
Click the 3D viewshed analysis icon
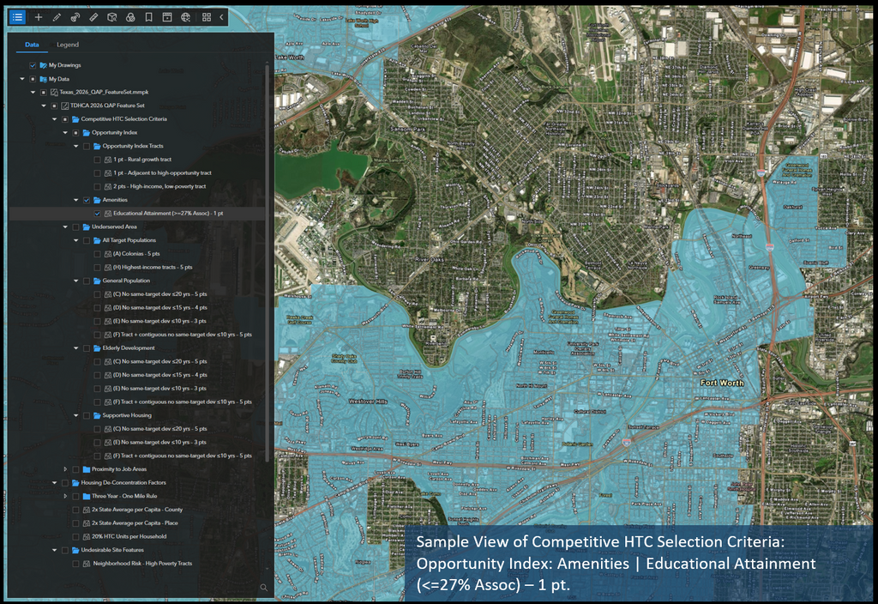tap(111, 16)
